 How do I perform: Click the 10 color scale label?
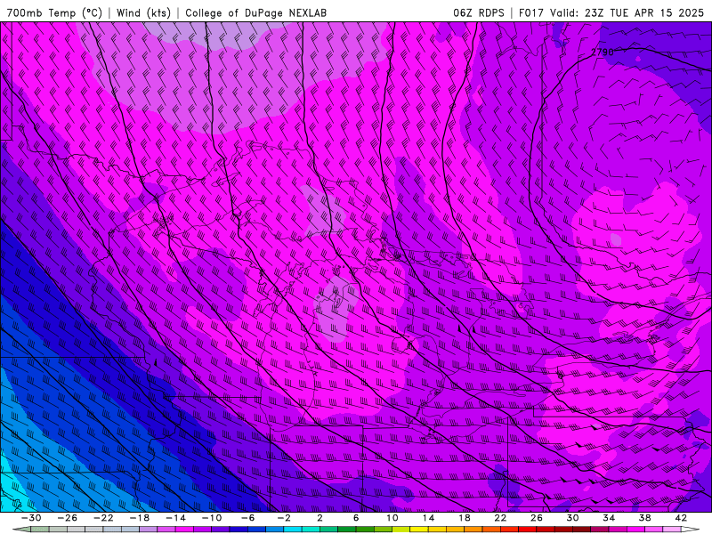392,518
